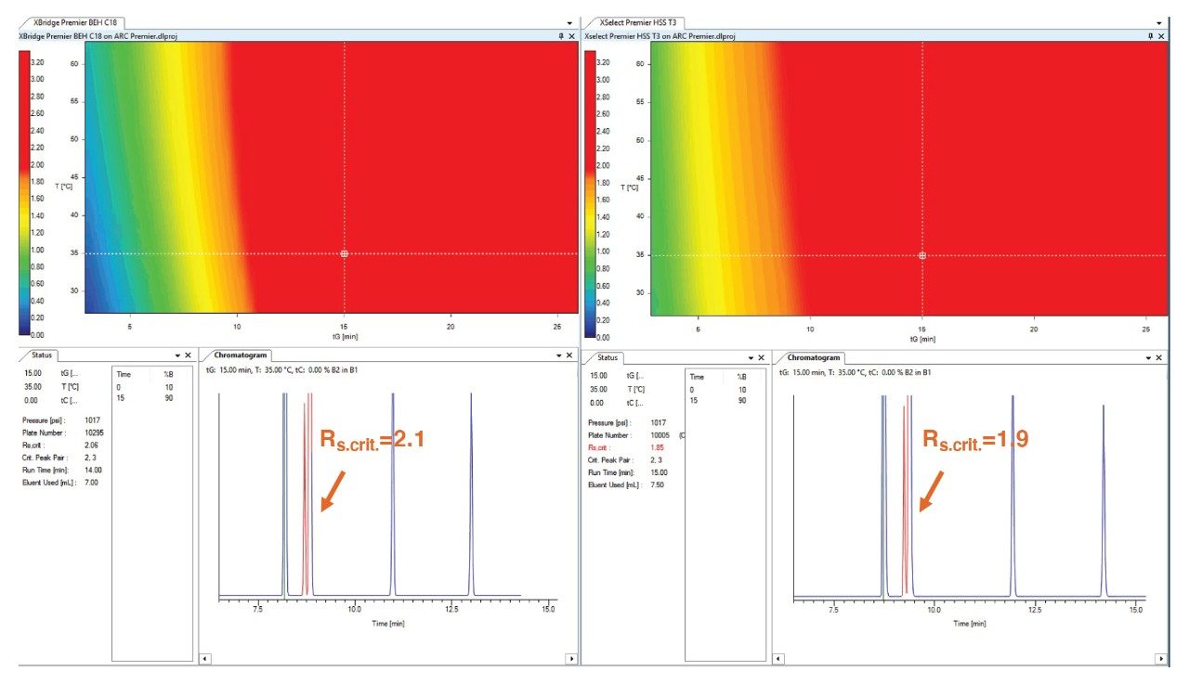This screenshot has height=684, width=1189.
Task: Click the resolution color scale legend on left map
Action: coord(20,186)
